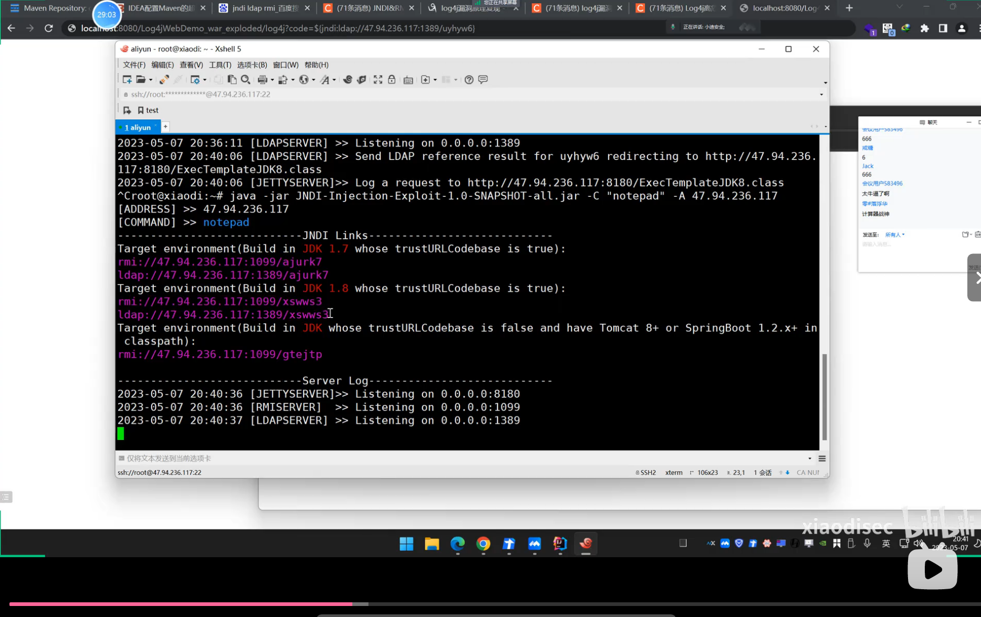Open Chrome from the taskbar
Viewport: 981px width, 617px height.
coord(483,544)
